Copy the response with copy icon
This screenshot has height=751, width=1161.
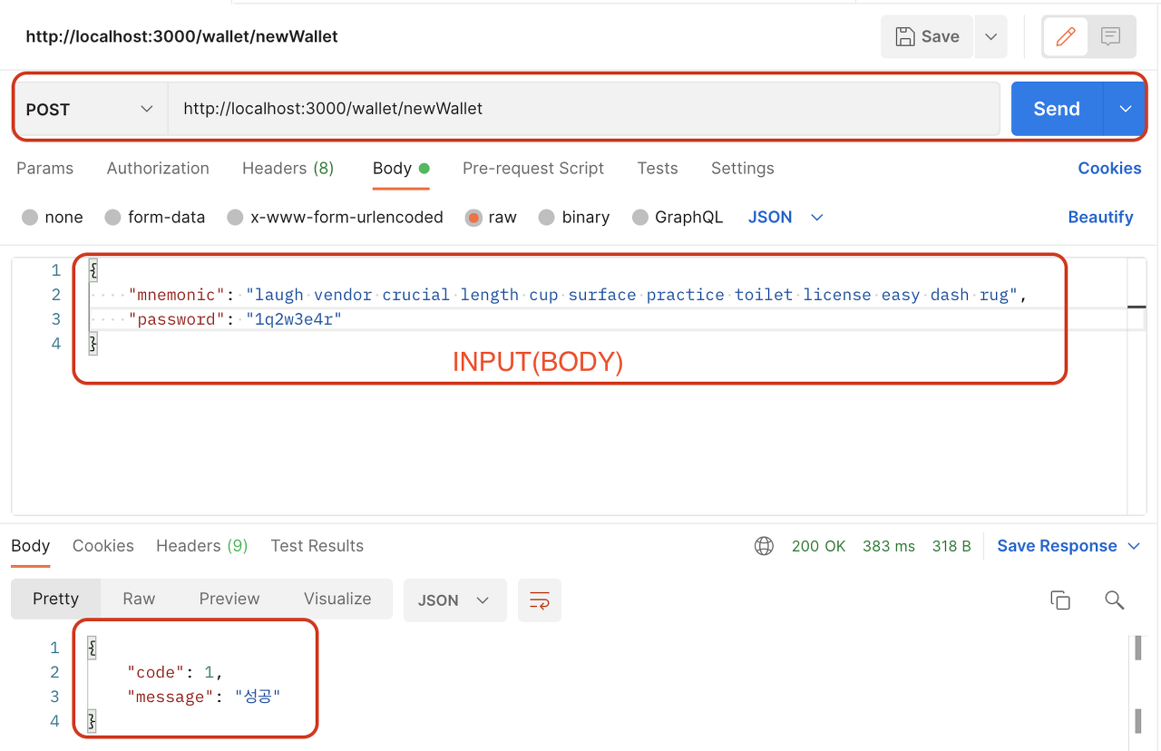[1060, 600]
